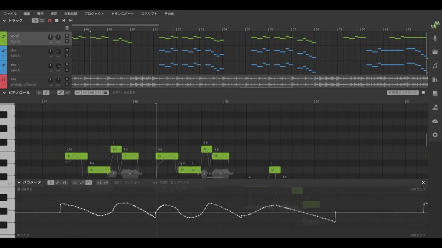
Task: Pause playback with the red pause button
Action: tap(50, 21)
